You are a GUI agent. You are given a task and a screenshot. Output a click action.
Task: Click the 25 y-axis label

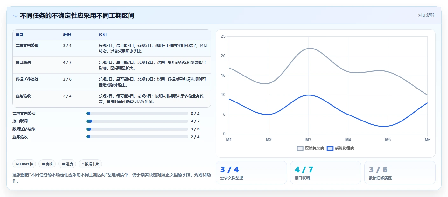coord(223,36)
